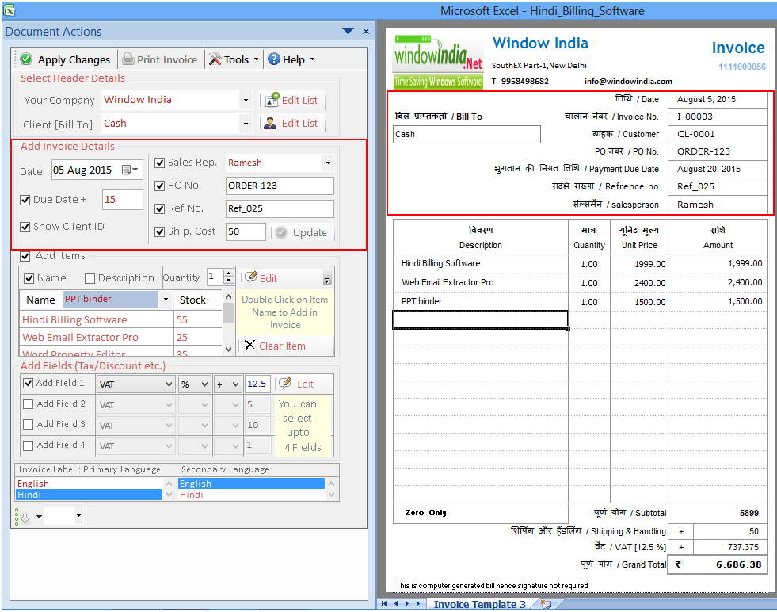The image size is (777, 612).
Task: Click the Ship. Cost 50 field
Action: coord(246,231)
